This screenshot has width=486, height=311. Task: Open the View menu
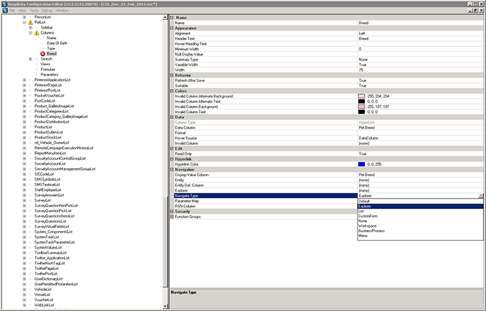pyautogui.click(x=22, y=10)
